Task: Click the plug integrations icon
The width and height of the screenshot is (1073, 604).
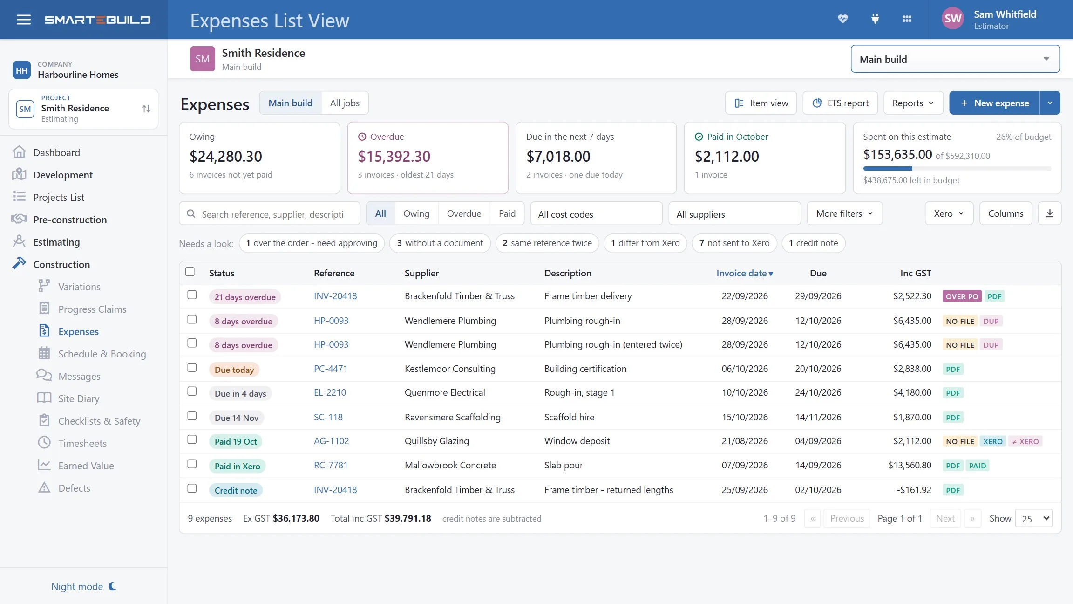Action: click(x=875, y=19)
